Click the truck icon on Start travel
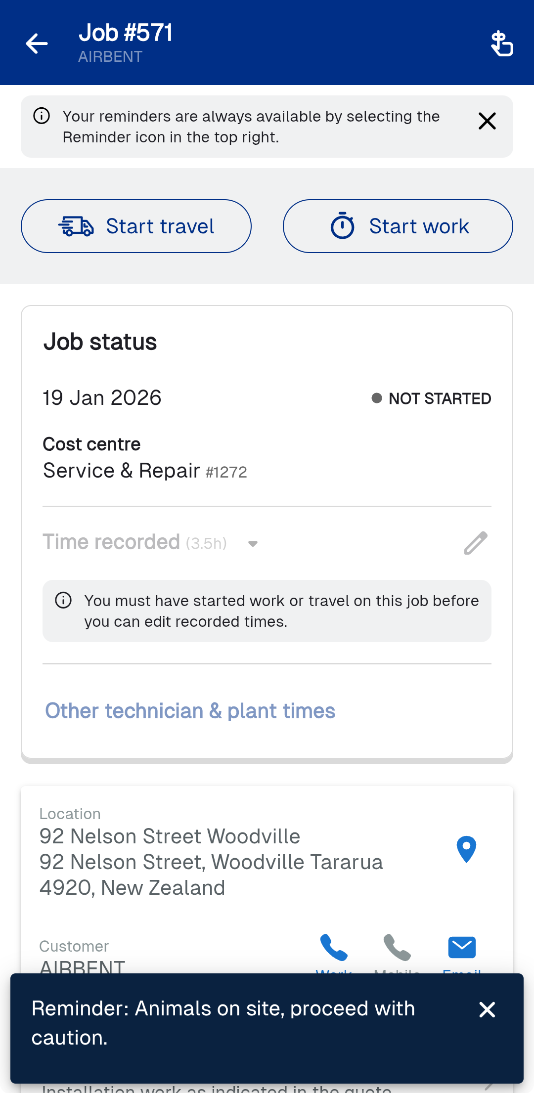This screenshot has width=534, height=1093. pyautogui.click(x=76, y=226)
